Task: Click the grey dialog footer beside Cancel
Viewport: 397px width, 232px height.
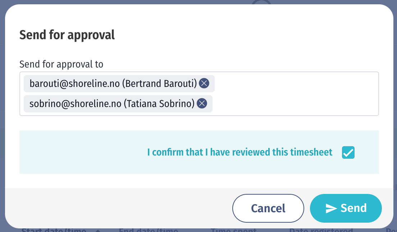Action: pos(117,208)
